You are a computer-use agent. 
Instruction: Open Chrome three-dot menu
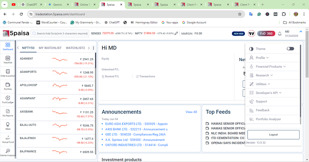[x=304, y=14]
